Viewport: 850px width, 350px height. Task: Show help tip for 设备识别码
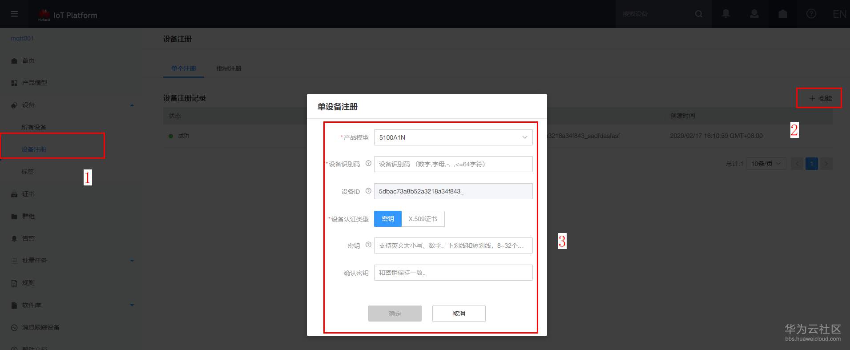pyautogui.click(x=368, y=163)
